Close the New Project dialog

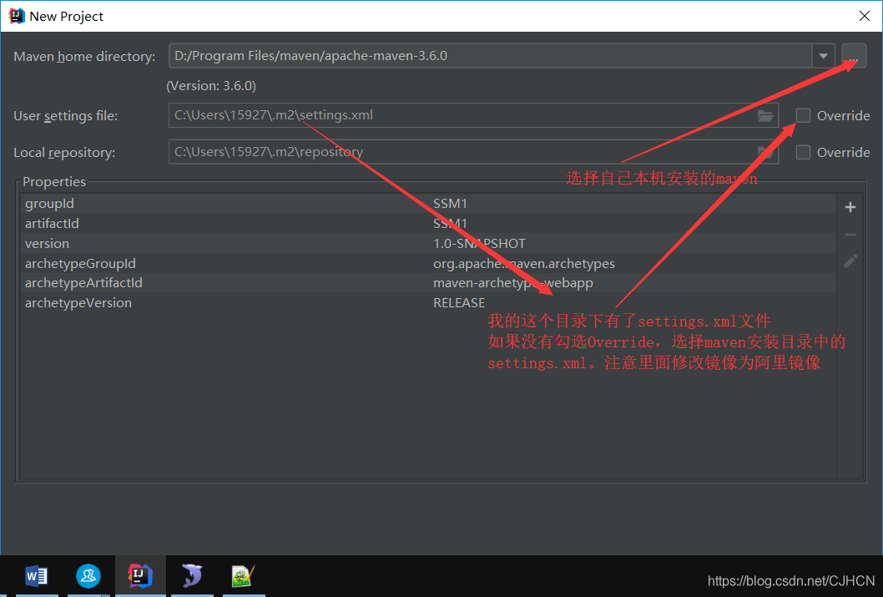pos(865,16)
